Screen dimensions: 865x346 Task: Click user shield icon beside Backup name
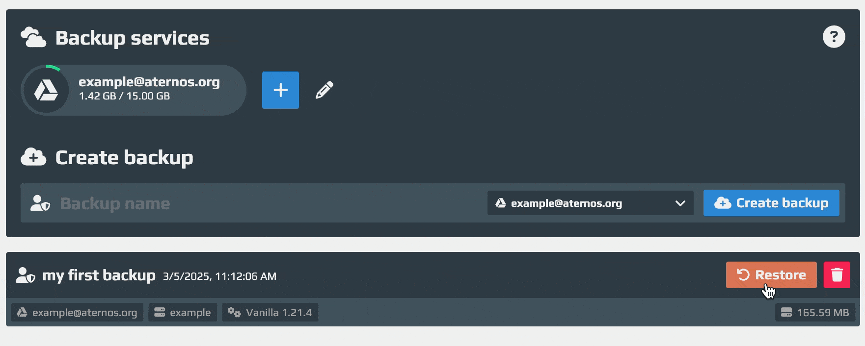click(x=40, y=203)
